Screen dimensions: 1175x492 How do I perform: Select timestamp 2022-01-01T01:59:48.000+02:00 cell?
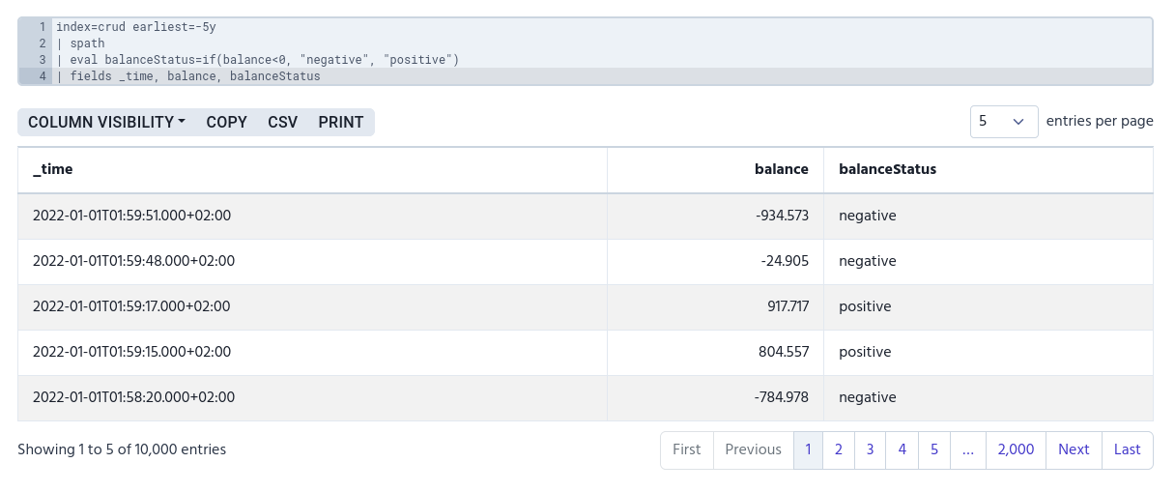point(312,261)
